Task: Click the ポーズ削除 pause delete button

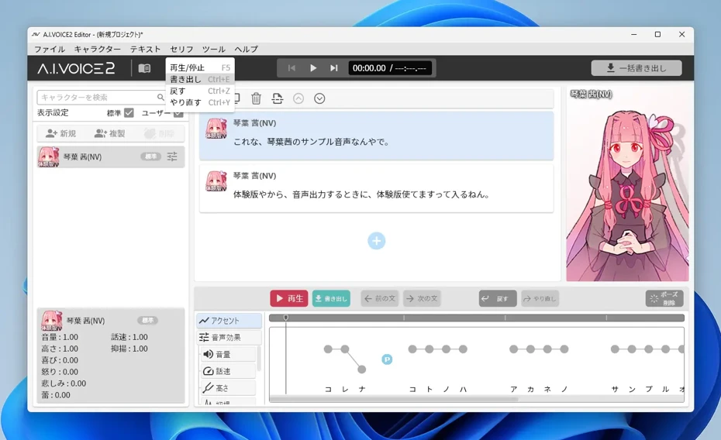Action: (664, 298)
